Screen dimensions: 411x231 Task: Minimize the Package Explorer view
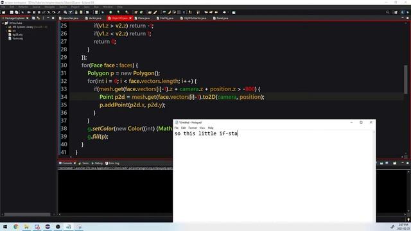click(48, 18)
